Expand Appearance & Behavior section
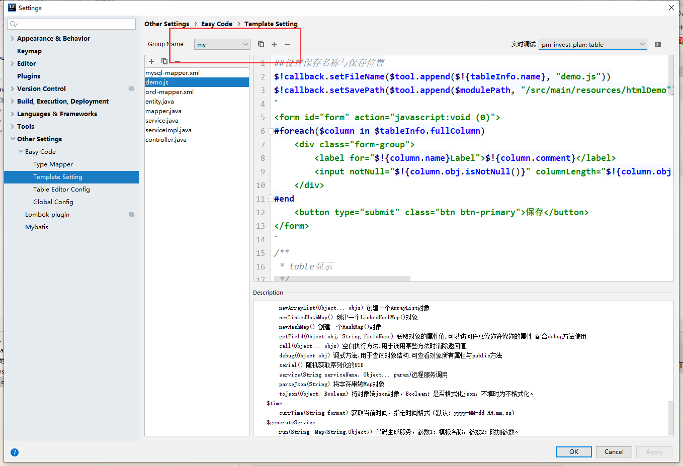Image resolution: width=683 pixels, height=466 pixels. pyautogui.click(x=13, y=39)
